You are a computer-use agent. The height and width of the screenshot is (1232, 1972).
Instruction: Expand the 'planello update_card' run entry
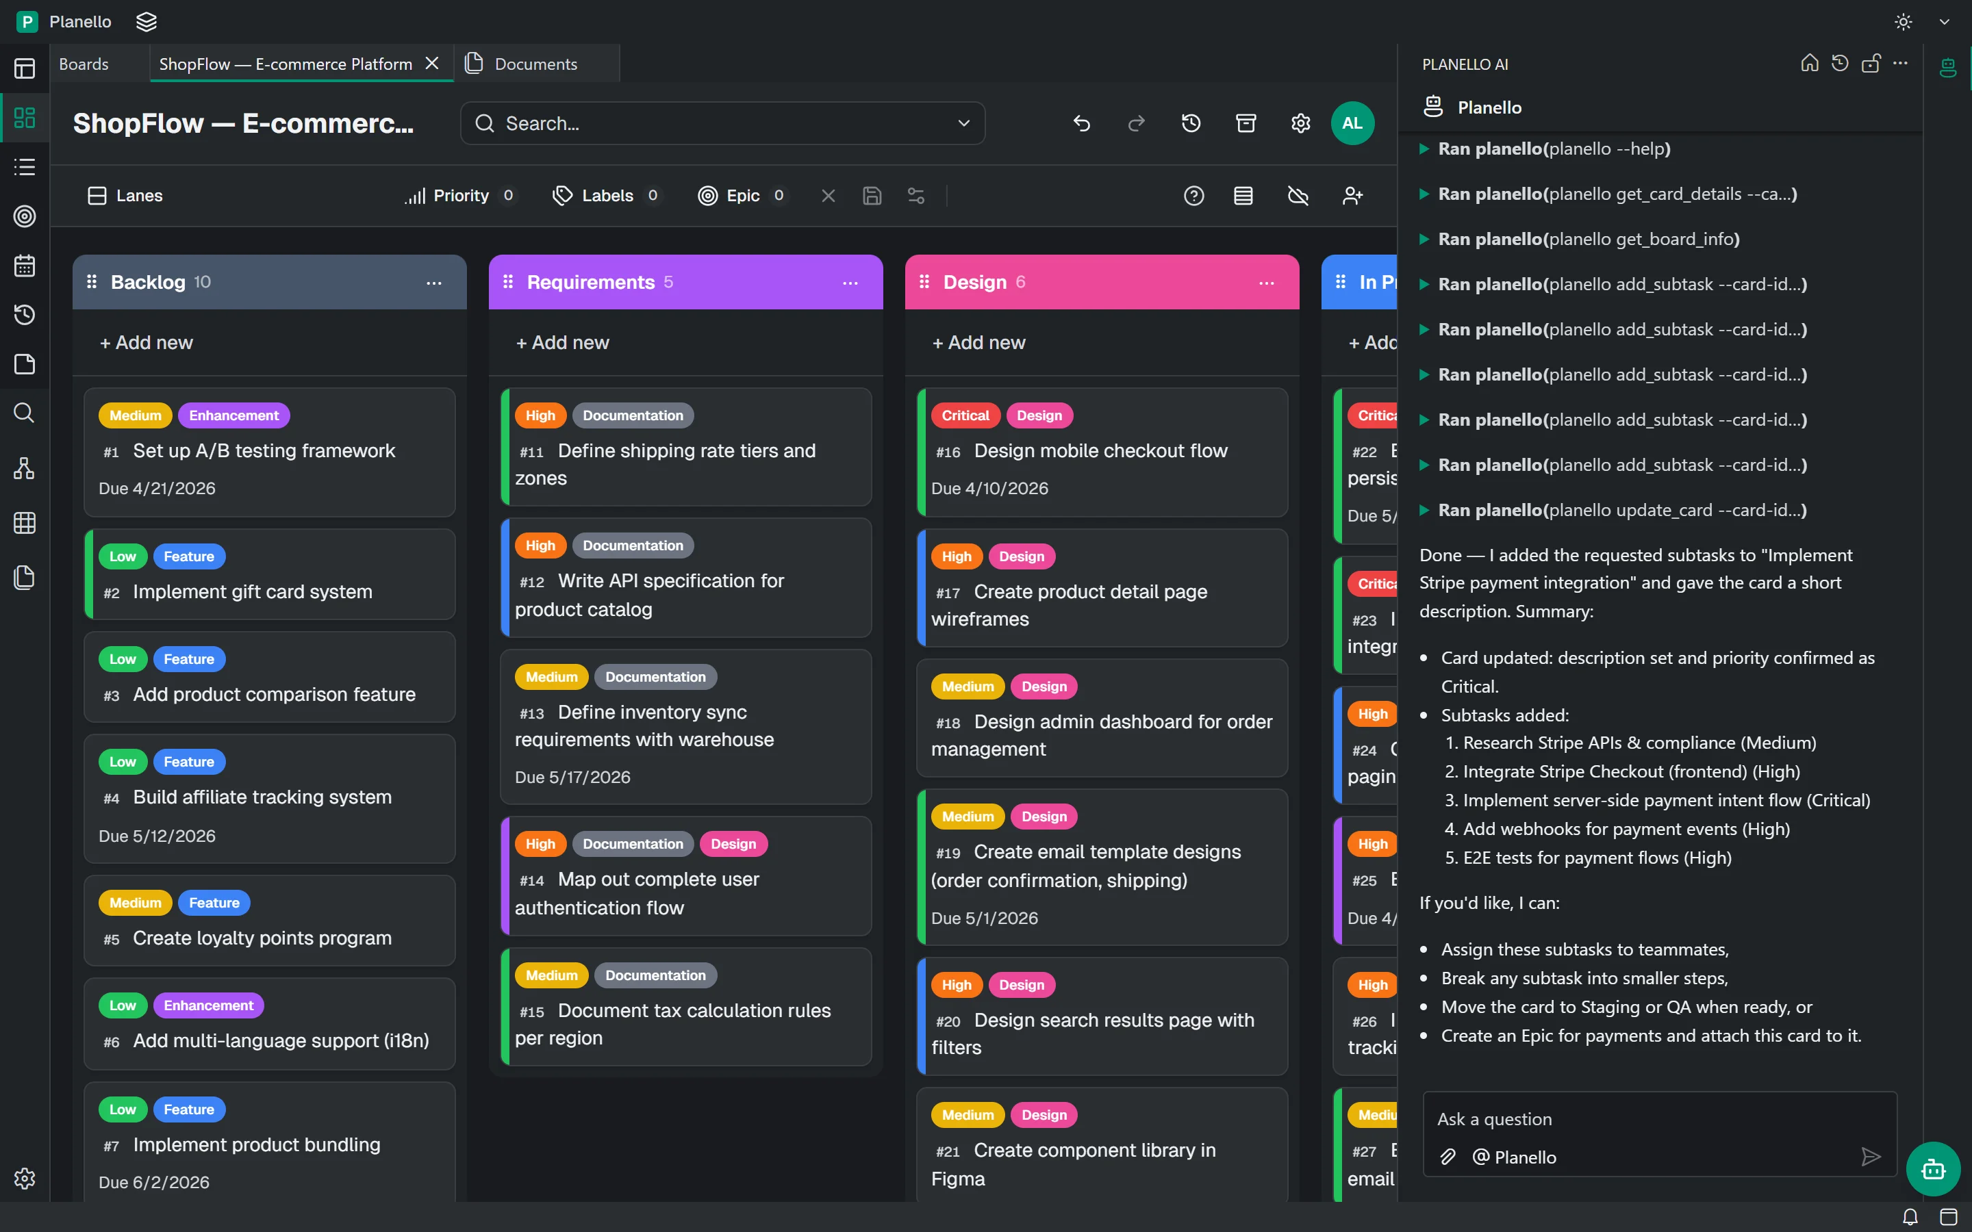click(x=1612, y=510)
